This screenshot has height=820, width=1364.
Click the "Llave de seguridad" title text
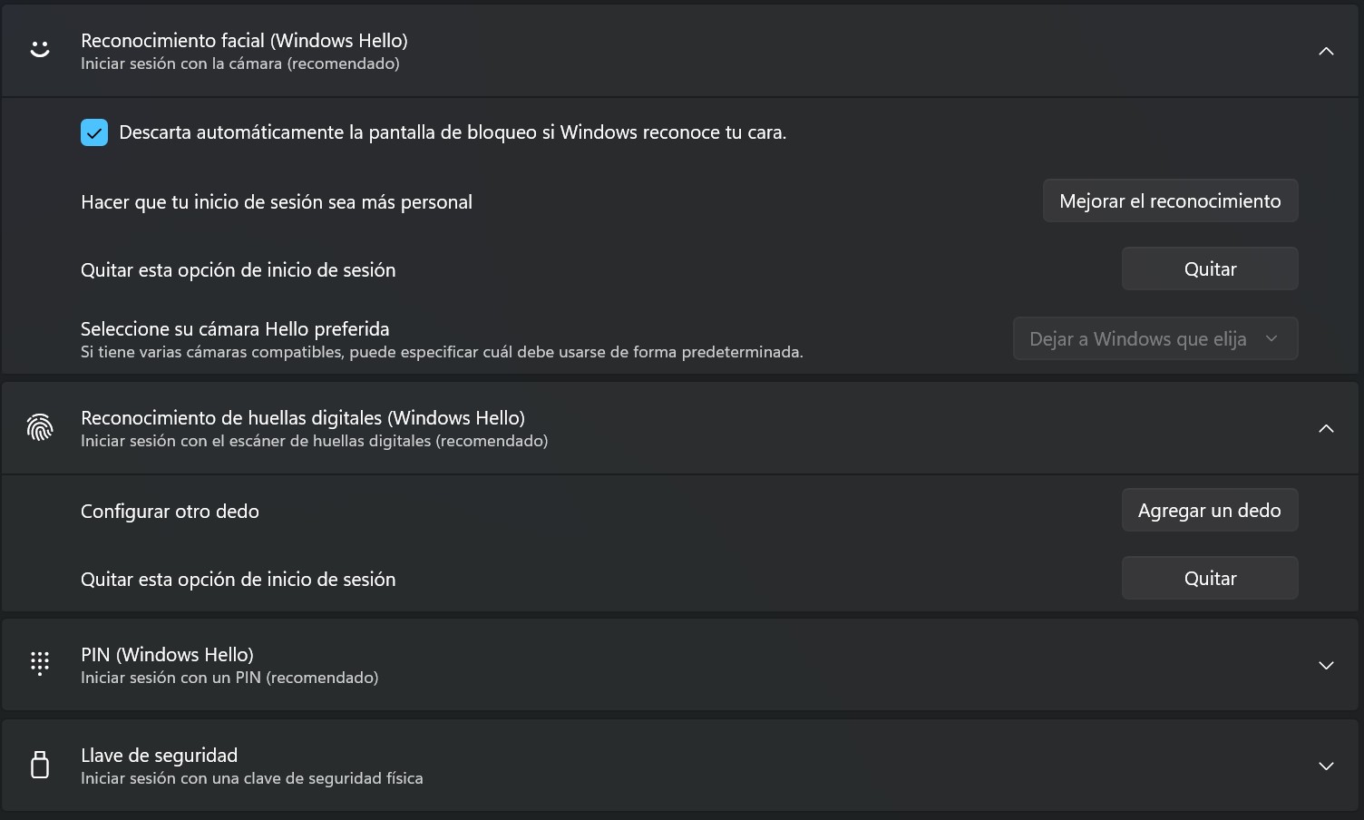tap(159, 756)
